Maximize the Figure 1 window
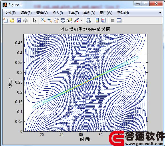 pyautogui.click(x=146, y=4)
